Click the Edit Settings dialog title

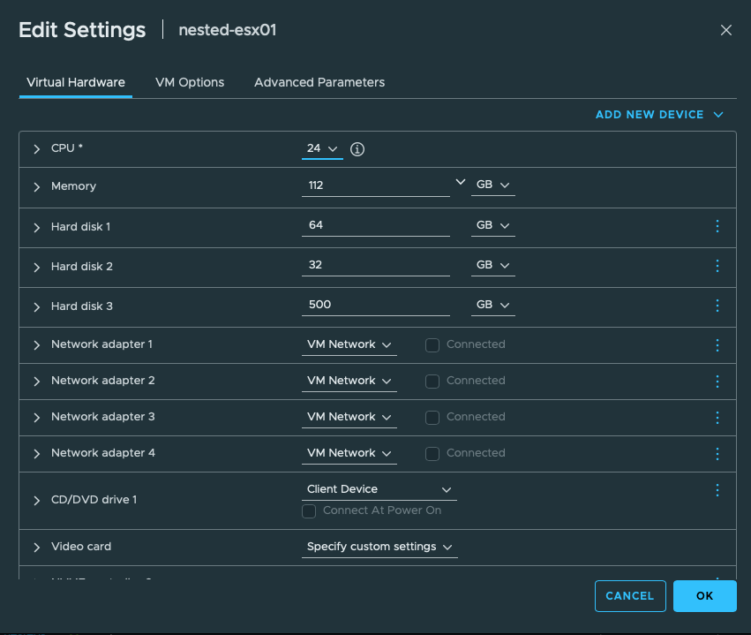[82, 30]
